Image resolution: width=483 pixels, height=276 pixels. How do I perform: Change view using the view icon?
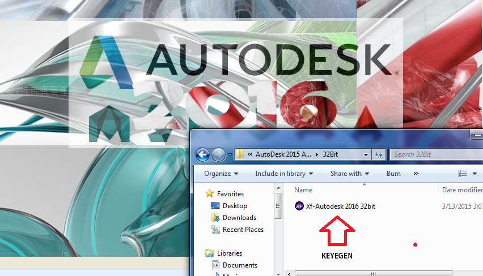coord(463,174)
